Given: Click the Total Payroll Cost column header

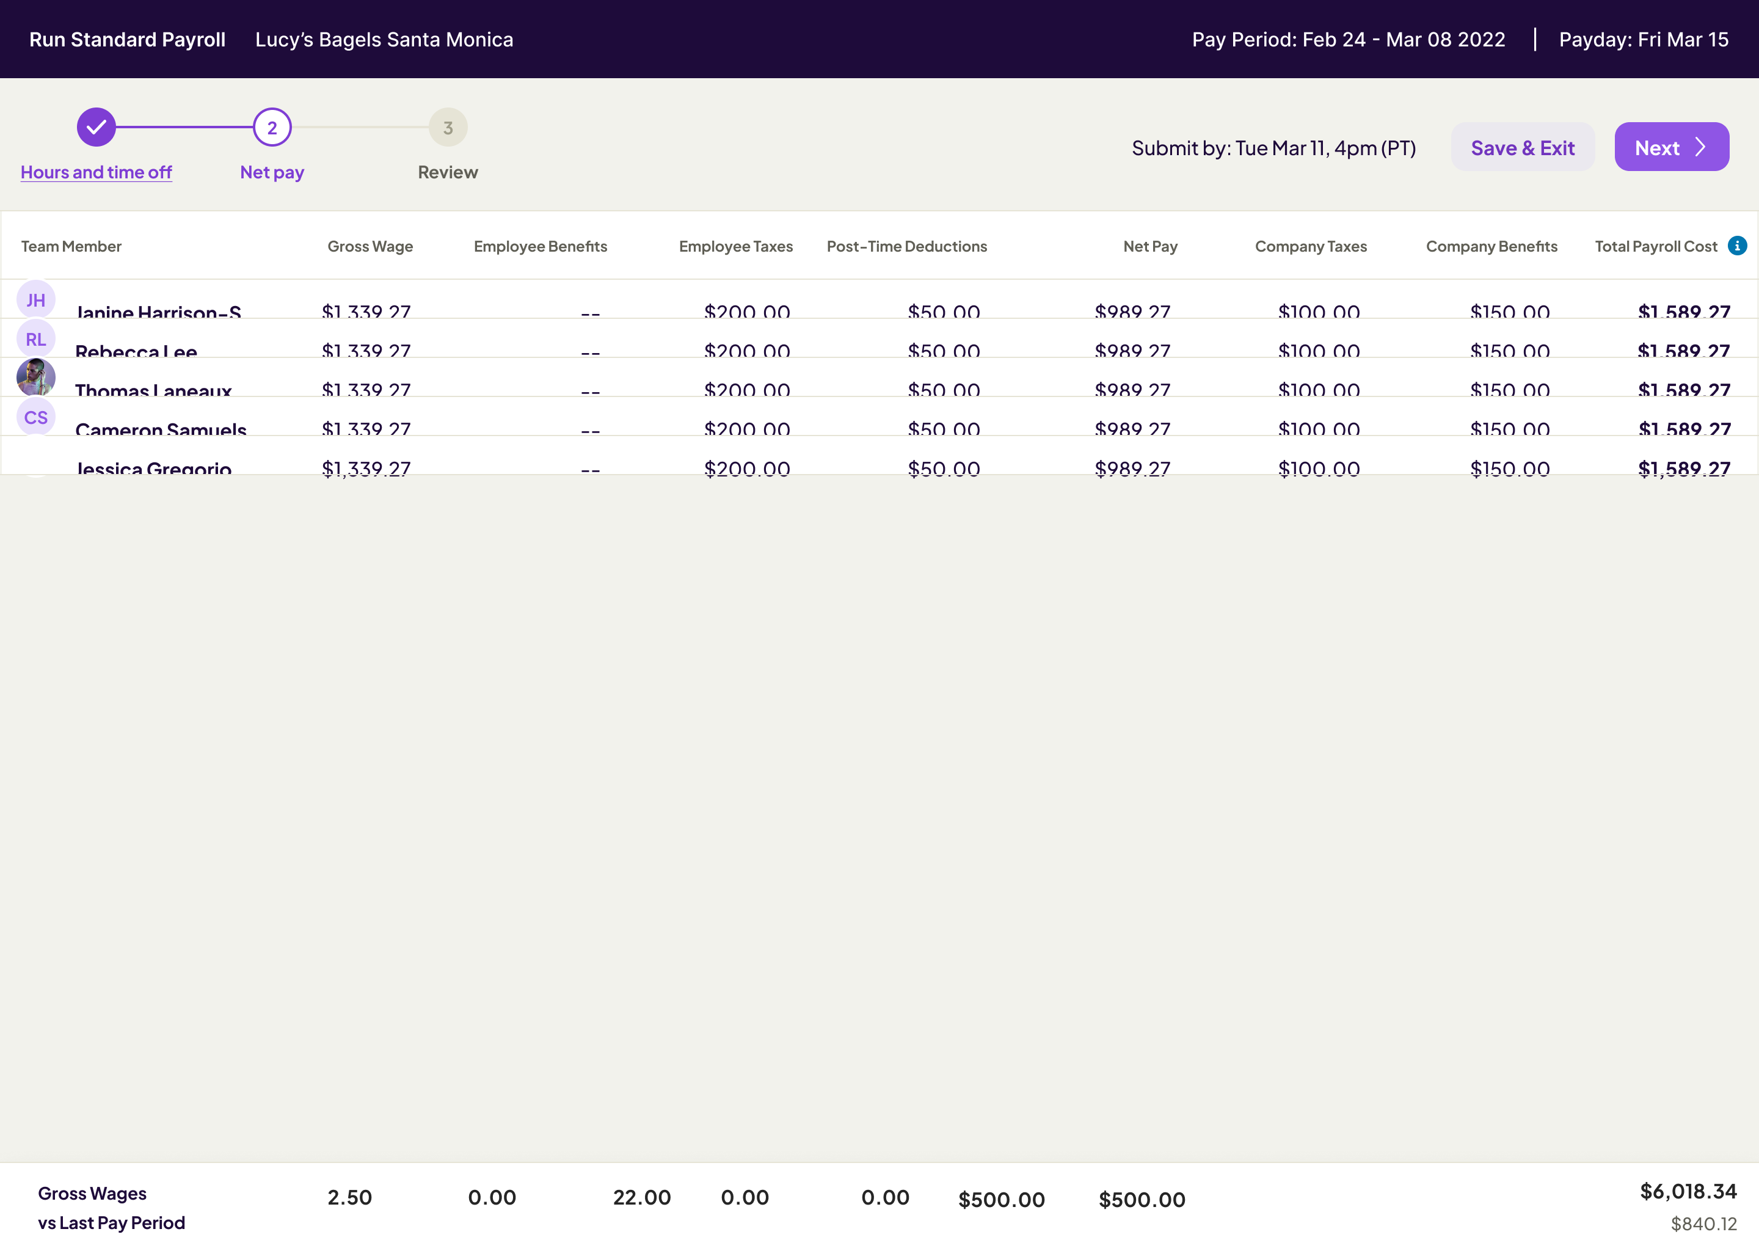Looking at the screenshot, I should point(1656,247).
